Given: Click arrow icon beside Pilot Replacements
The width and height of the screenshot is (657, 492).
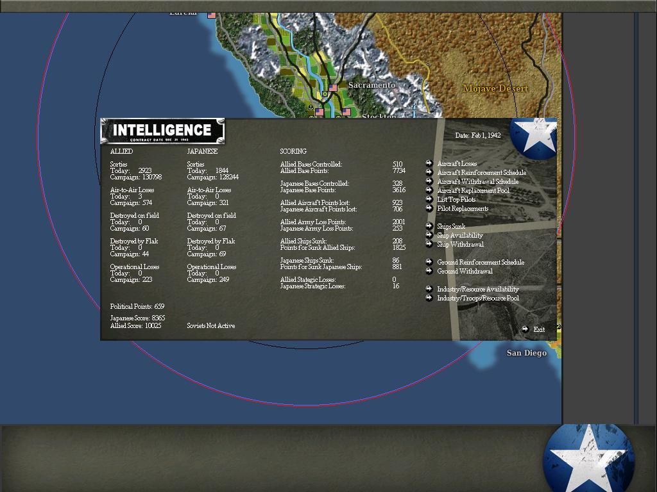Looking at the screenshot, I should [429, 208].
